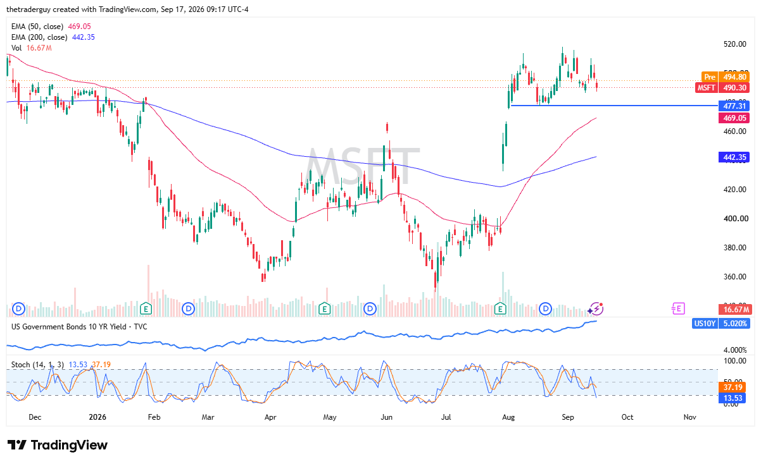This screenshot has height=464, width=761.
Task: Click the upcoming purple earnings E marker
Action: tap(678, 308)
